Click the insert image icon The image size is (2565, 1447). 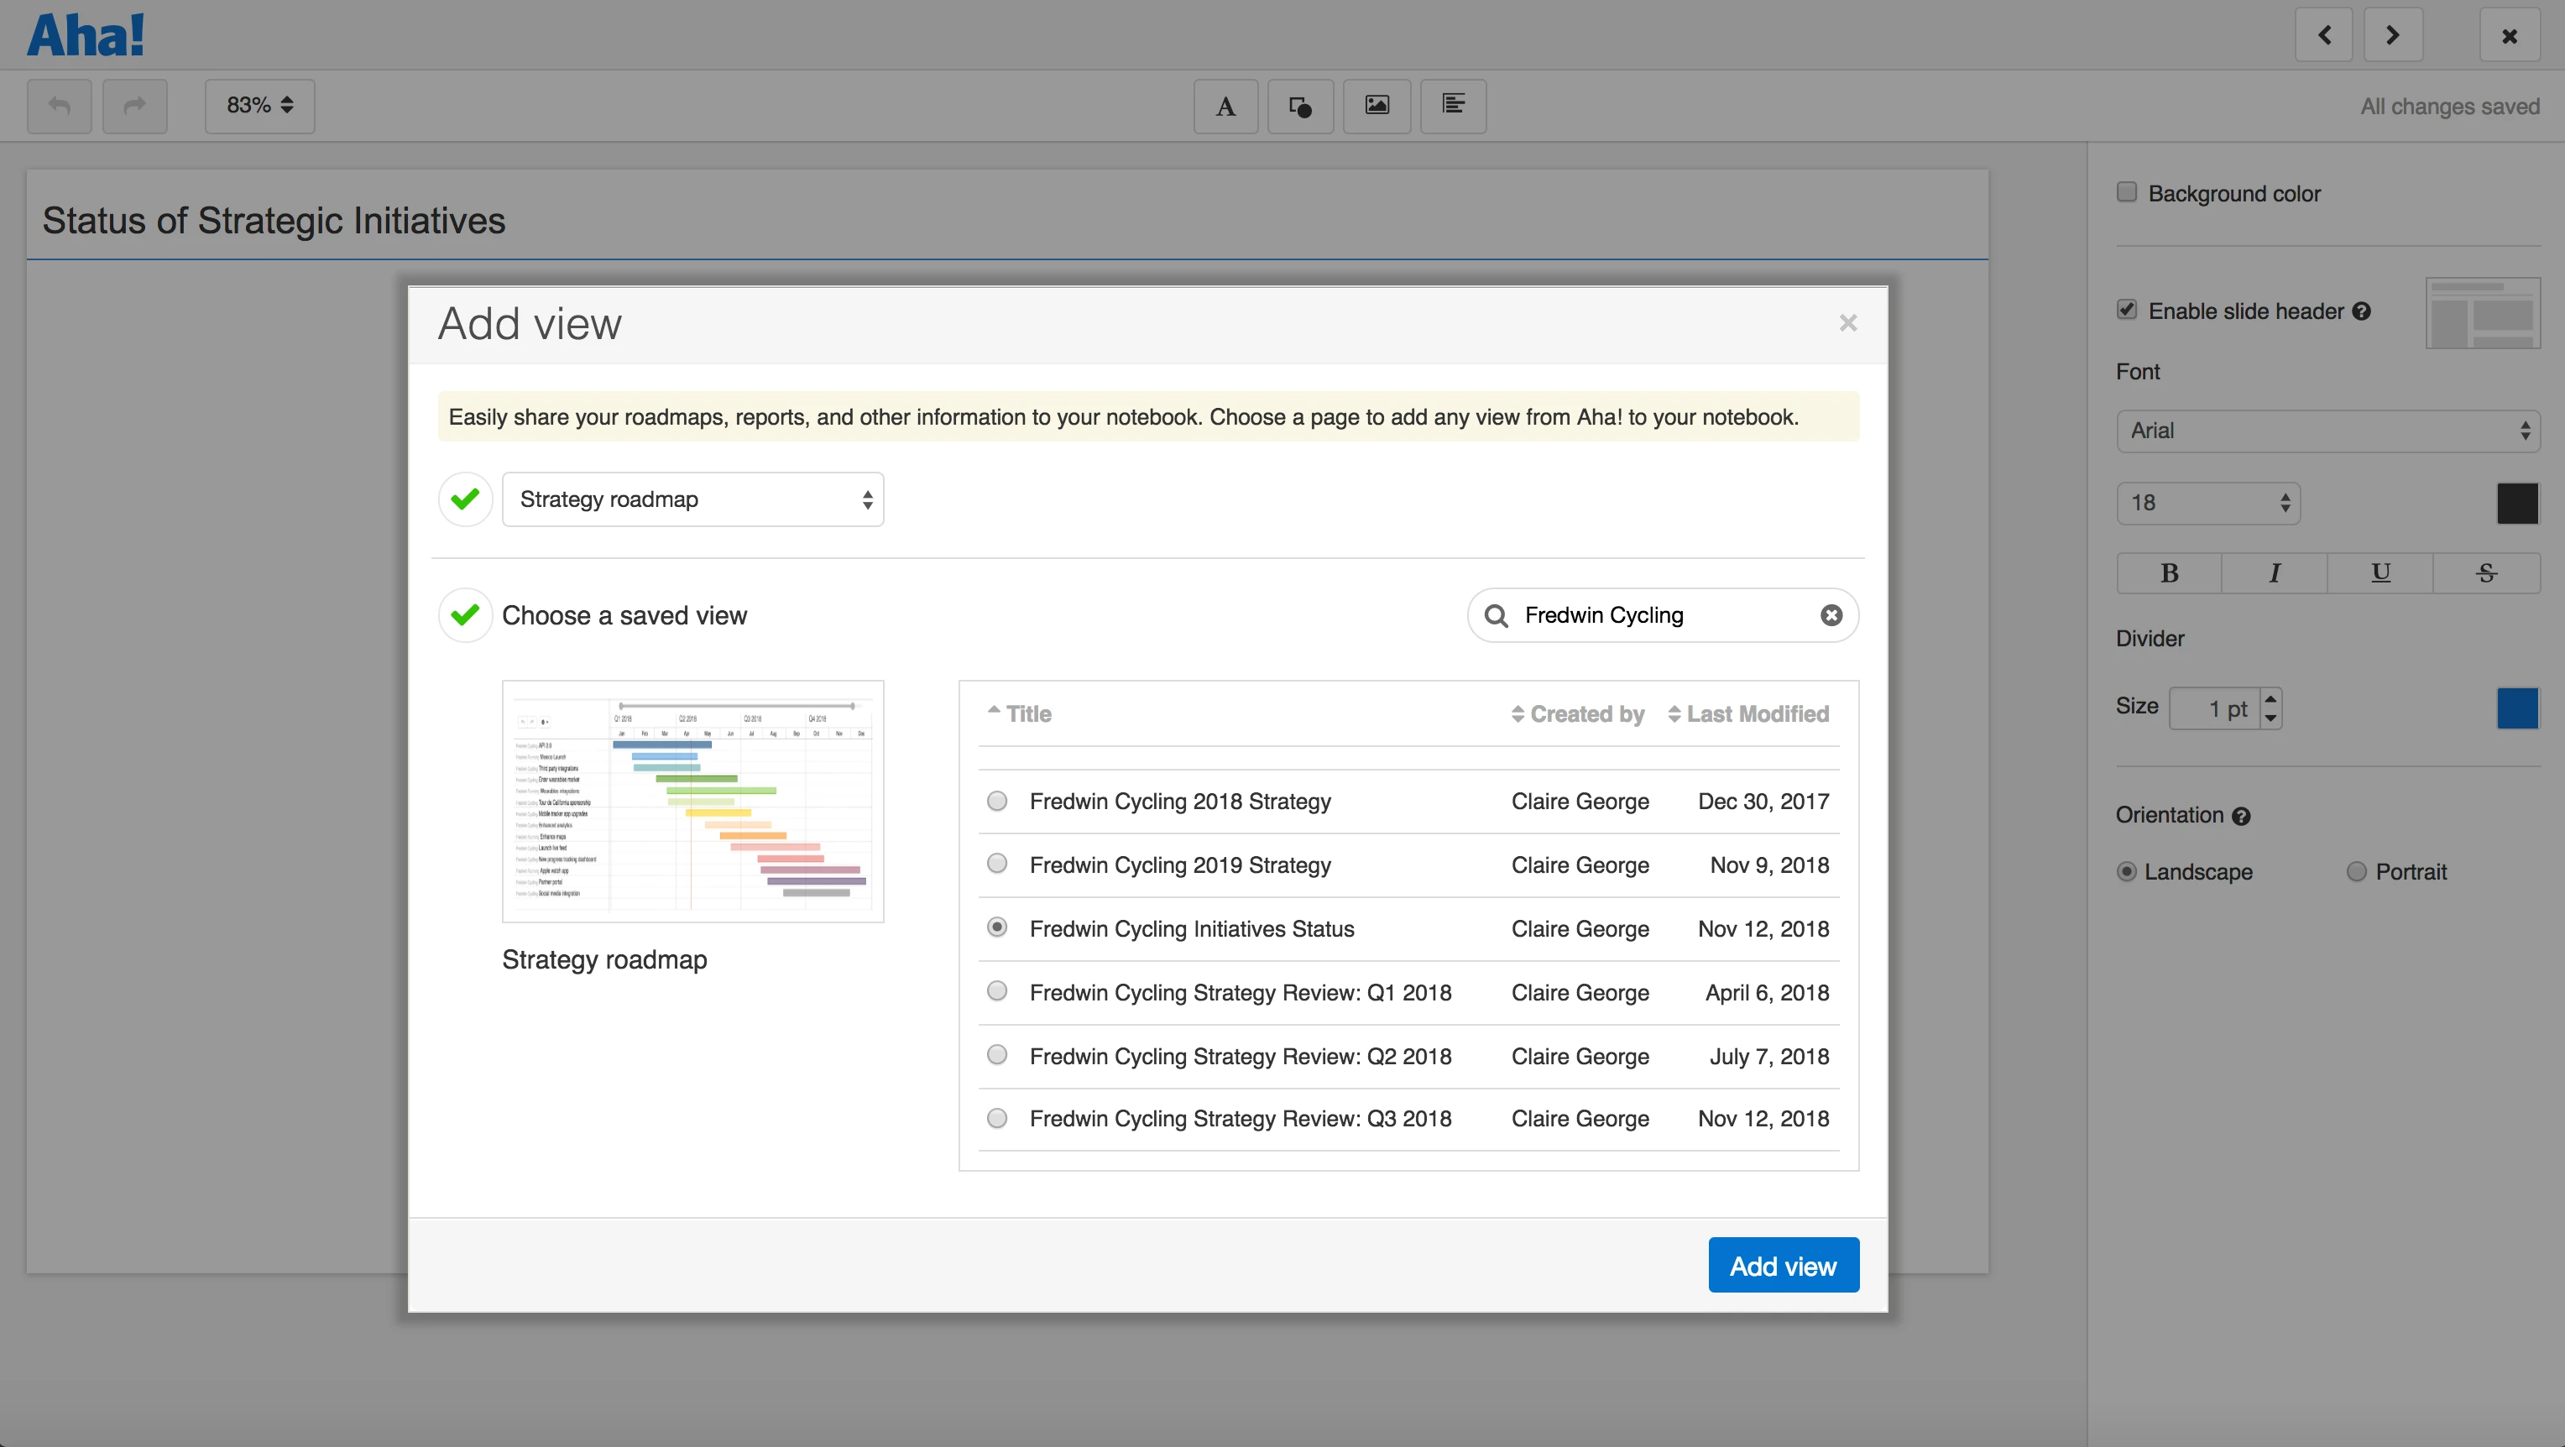[x=1377, y=106]
